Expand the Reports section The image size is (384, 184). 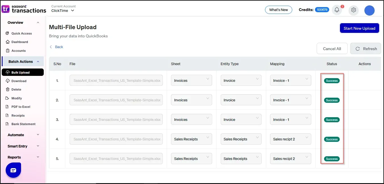tap(38, 157)
